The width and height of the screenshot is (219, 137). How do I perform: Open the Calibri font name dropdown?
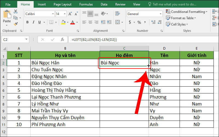tap(53, 14)
